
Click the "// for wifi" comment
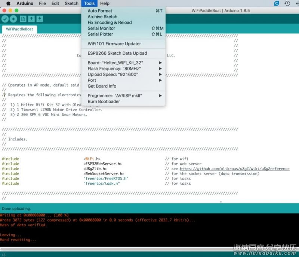click(176, 159)
